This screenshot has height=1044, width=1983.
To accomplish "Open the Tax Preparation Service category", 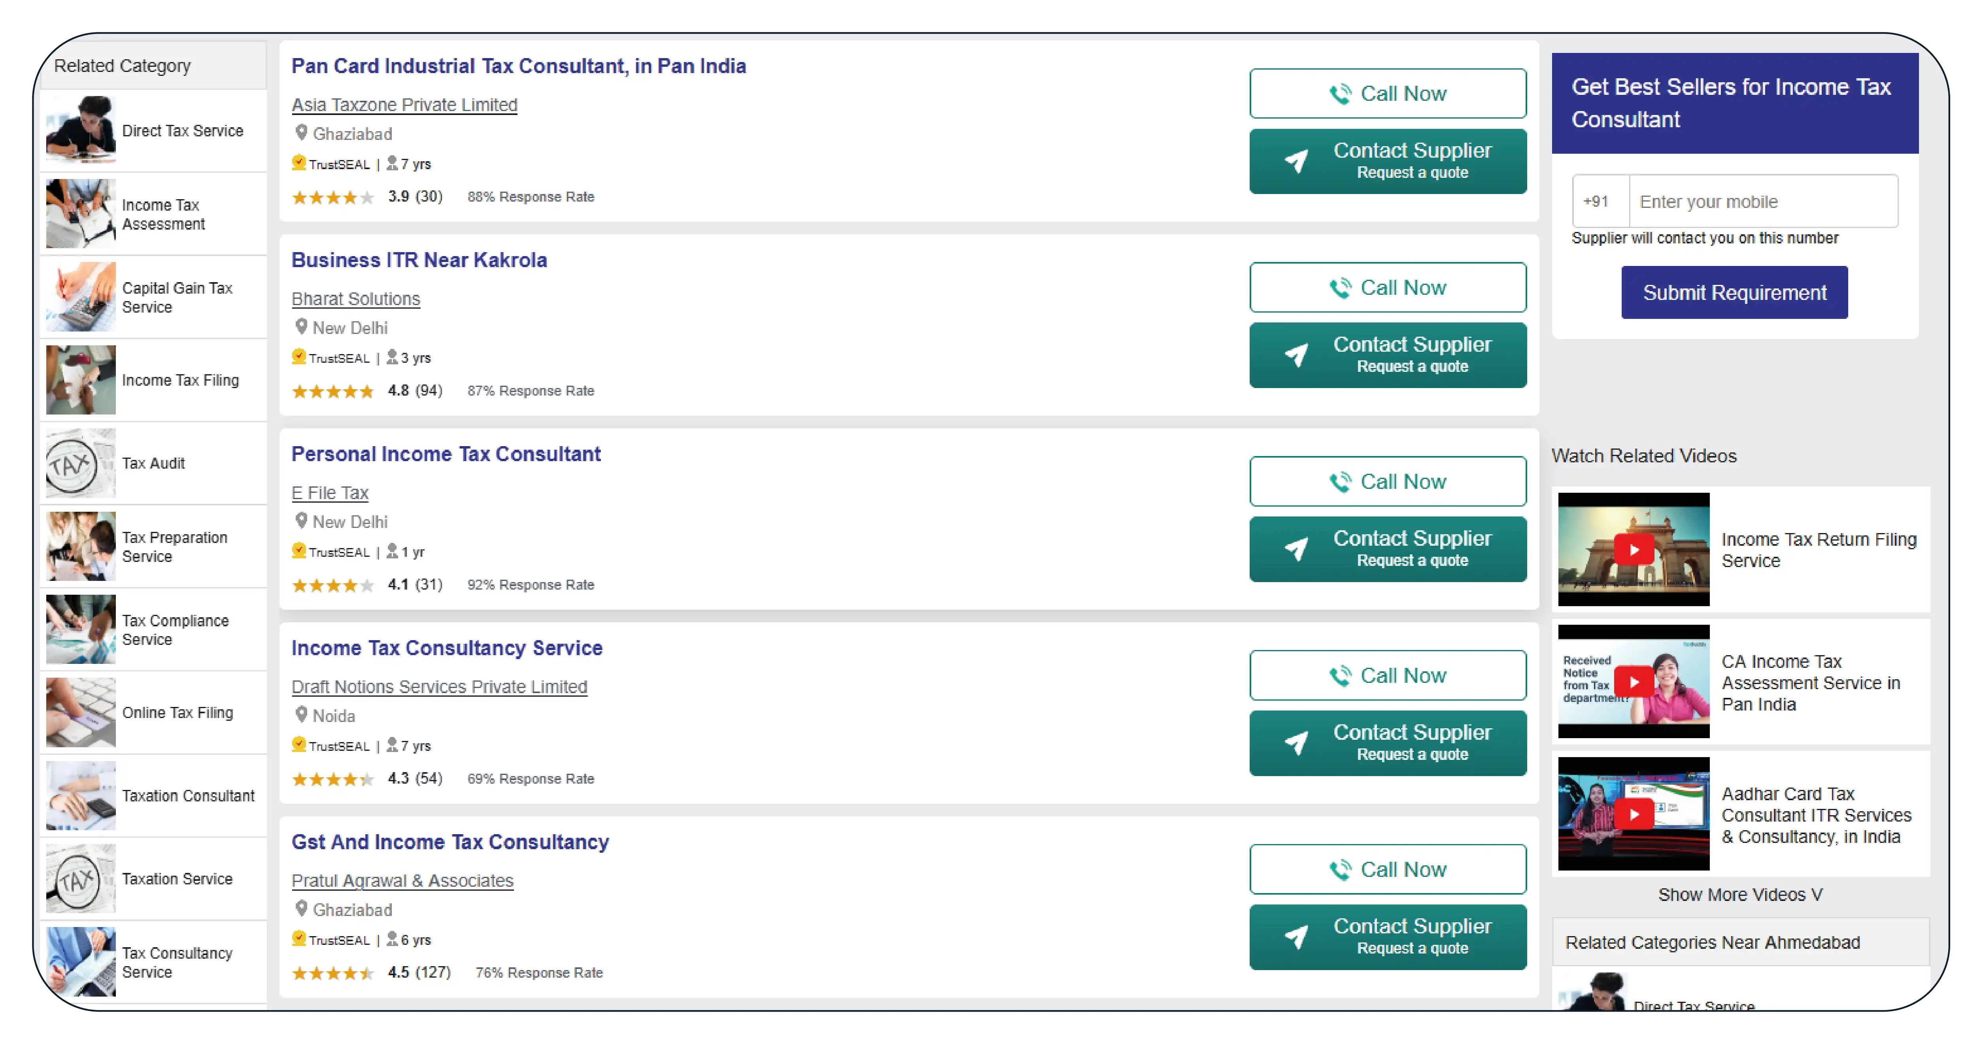I will point(154,546).
